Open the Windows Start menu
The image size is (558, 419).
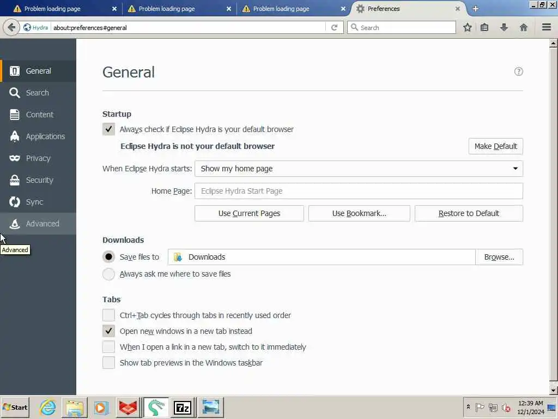pyautogui.click(x=15, y=407)
